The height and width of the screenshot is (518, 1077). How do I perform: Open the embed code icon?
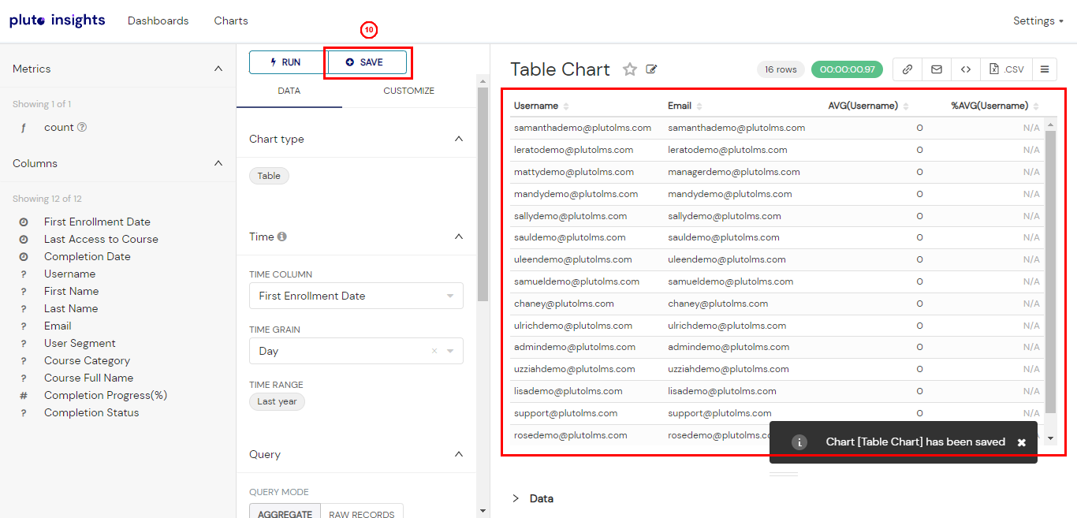point(966,69)
